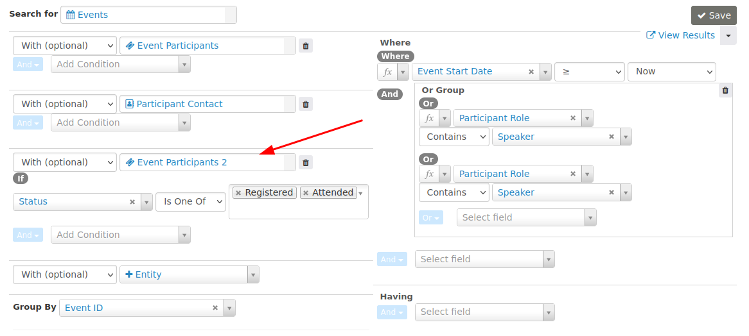
Task: Delete the Participant Contact join
Action: pos(306,104)
